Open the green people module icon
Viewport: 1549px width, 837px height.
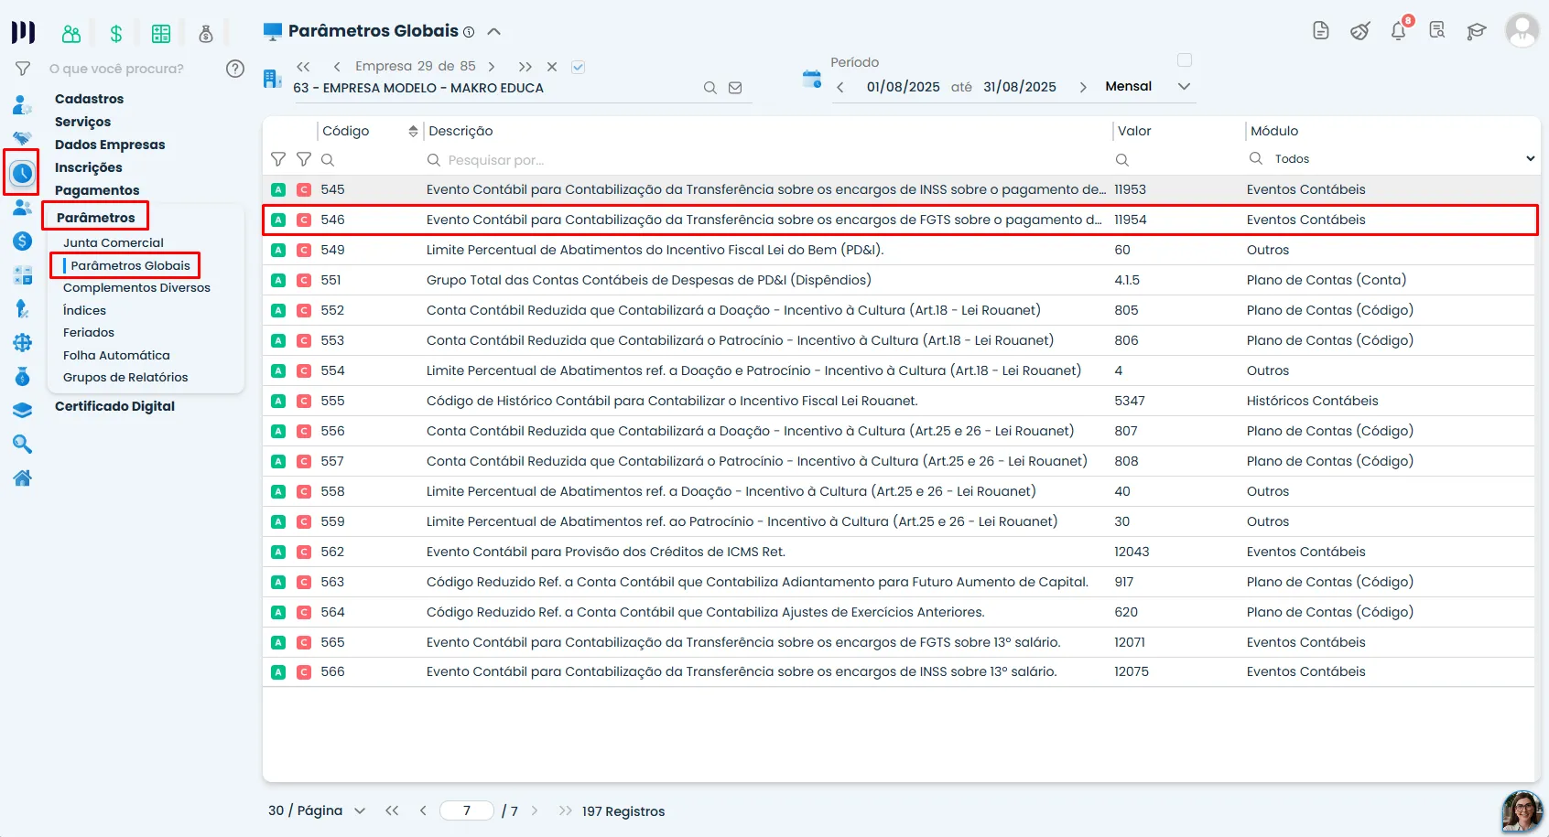pyautogui.click(x=71, y=34)
